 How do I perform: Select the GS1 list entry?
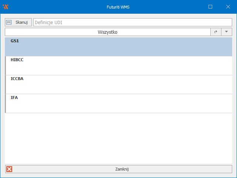pos(118,47)
